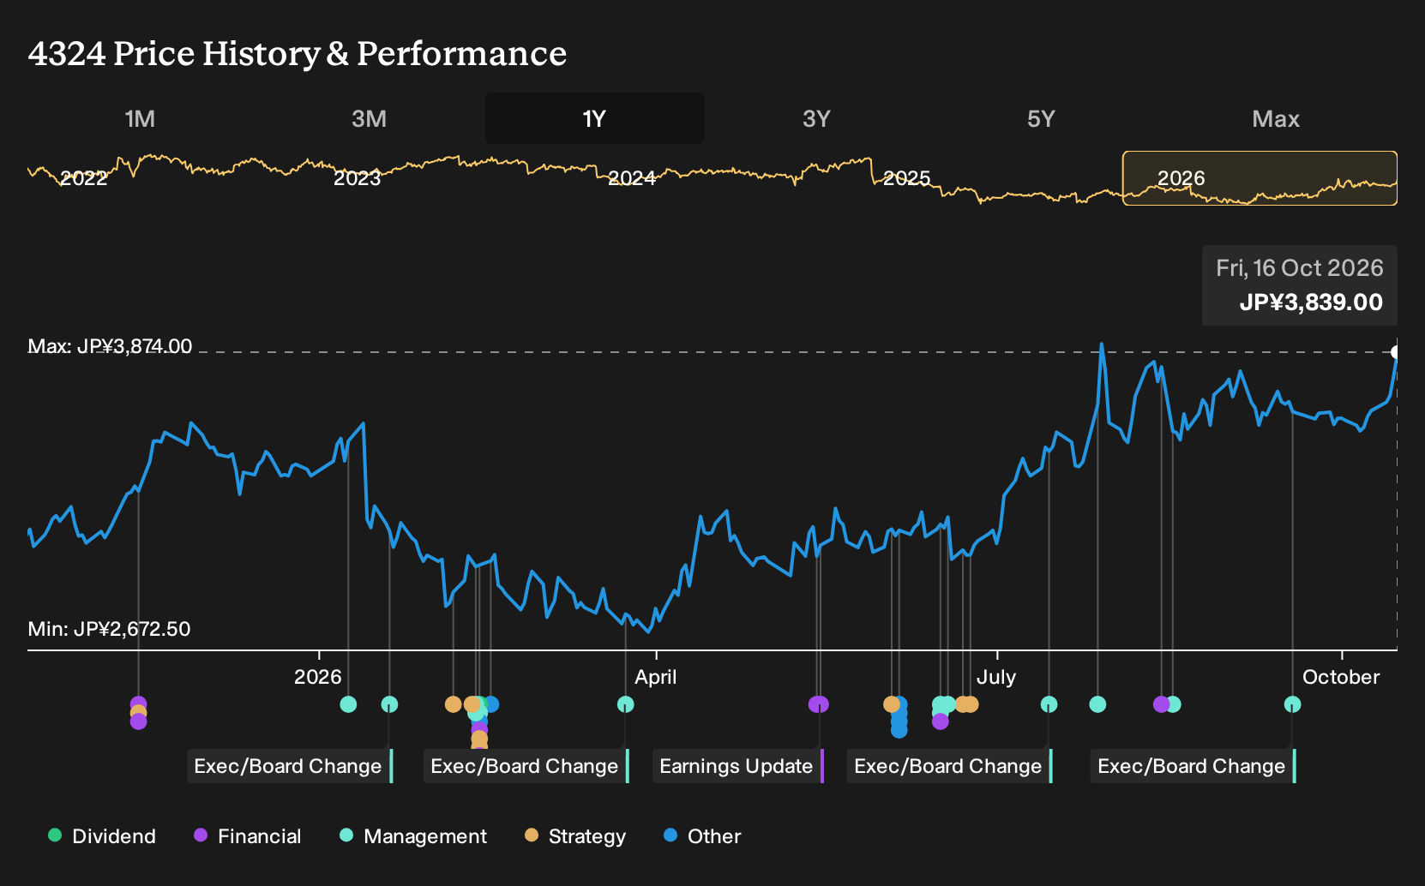Click the white endpoint dot on the price line
This screenshot has width=1425, height=886.
pyautogui.click(x=1395, y=352)
